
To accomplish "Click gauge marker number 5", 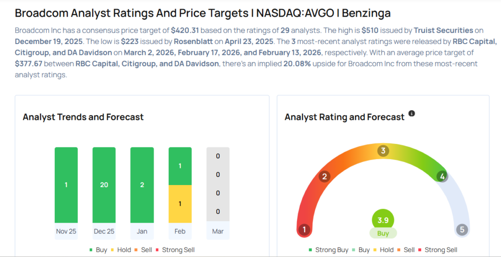I will (461, 229).
